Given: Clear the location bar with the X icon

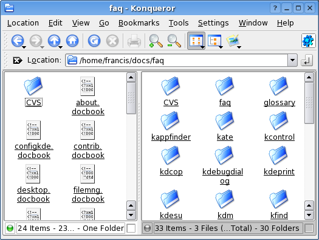Looking at the screenshot, I should 18,60.
